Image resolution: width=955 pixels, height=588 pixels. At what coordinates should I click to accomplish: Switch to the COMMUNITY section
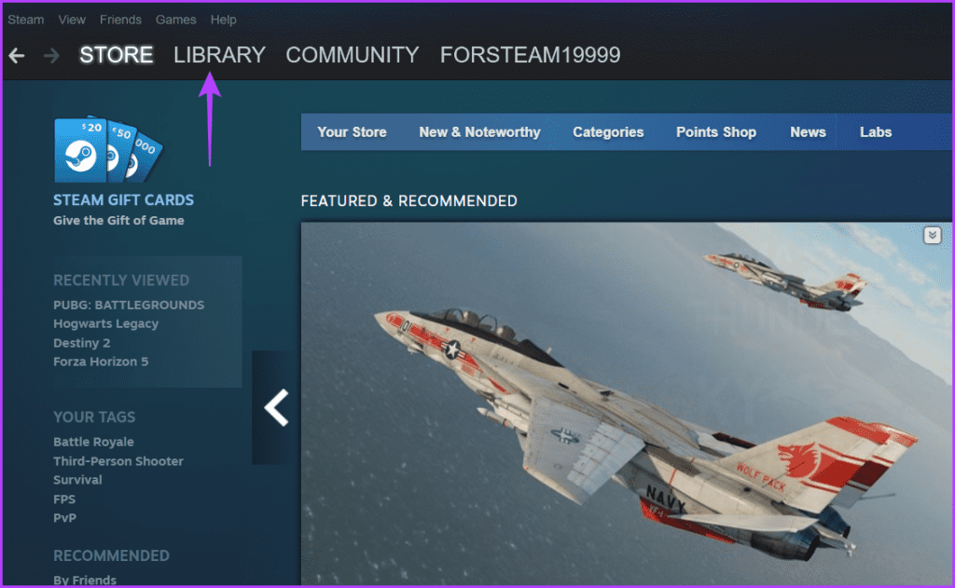pos(352,55)
